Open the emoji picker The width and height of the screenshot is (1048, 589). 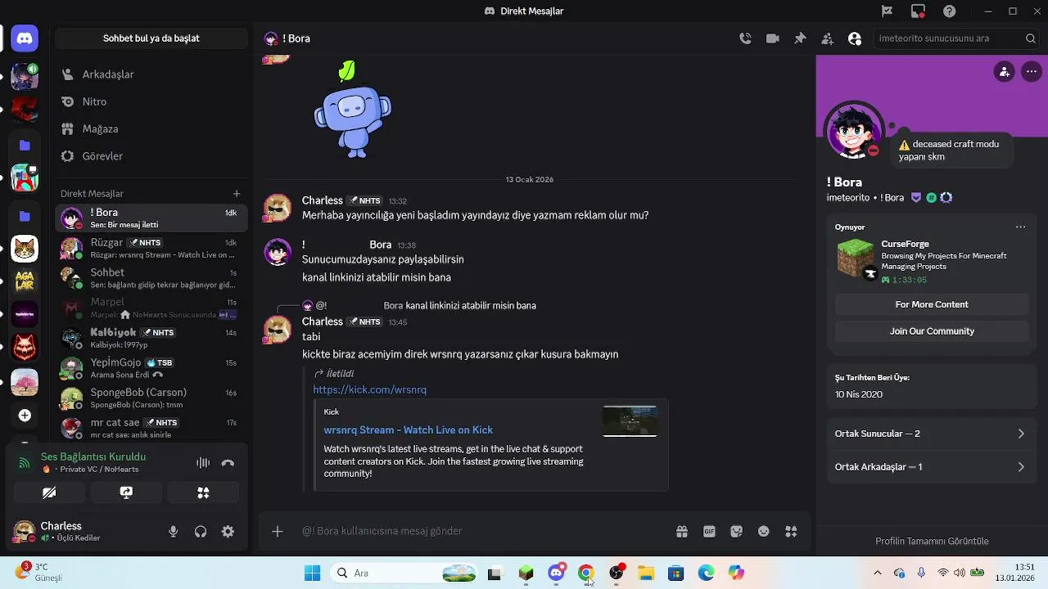(764, 532)
